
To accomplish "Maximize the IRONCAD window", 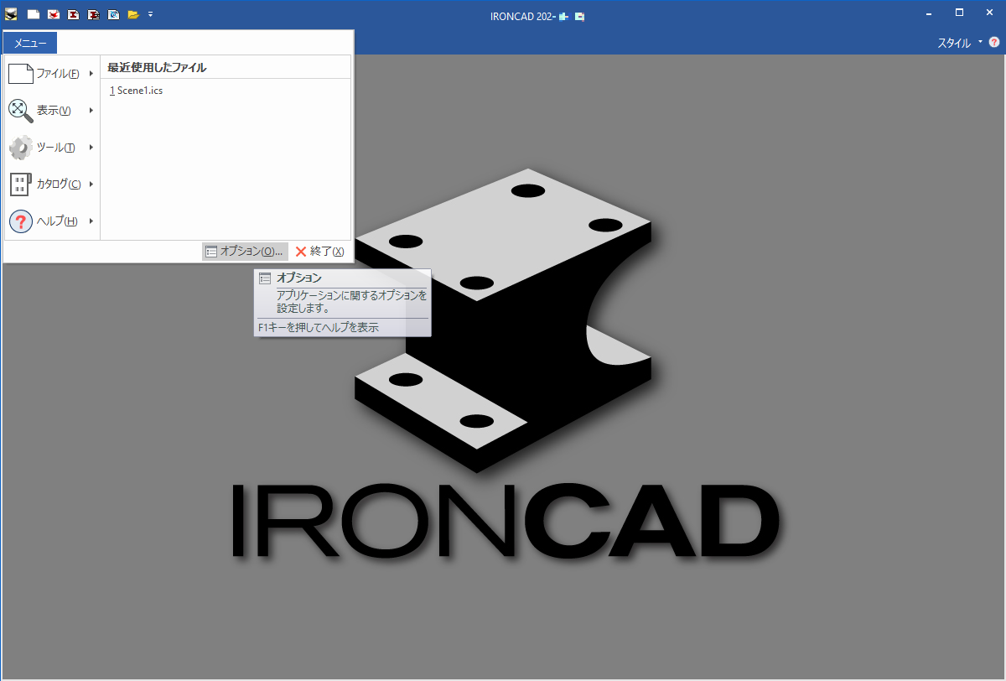I will point(959,13).
